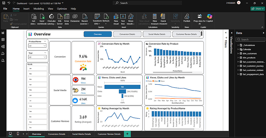Switch to Model view in left sidebar
Viewport: 266px width, 138px height.
[3, 46]
